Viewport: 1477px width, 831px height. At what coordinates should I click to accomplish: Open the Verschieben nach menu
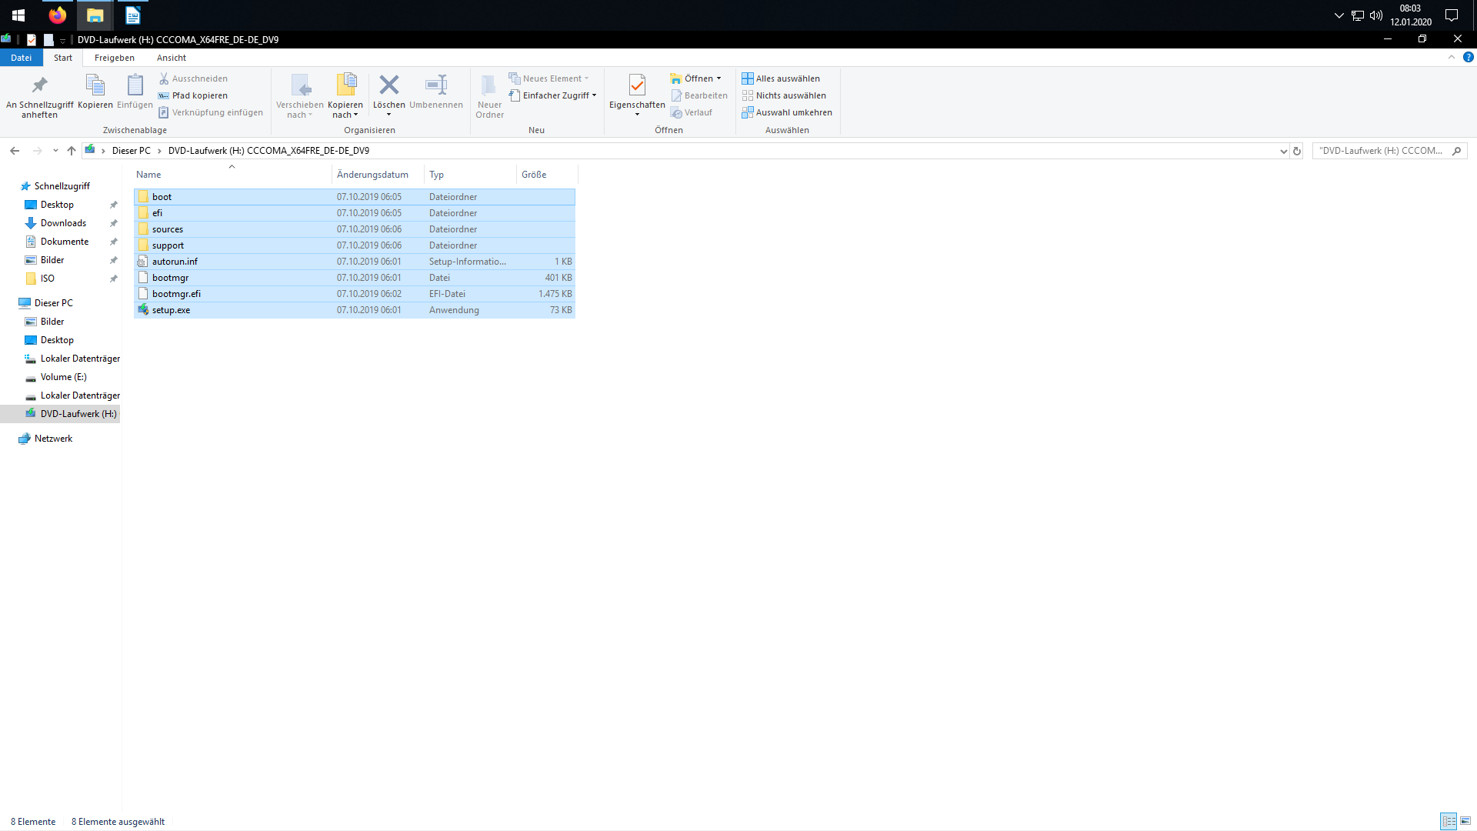300,95
